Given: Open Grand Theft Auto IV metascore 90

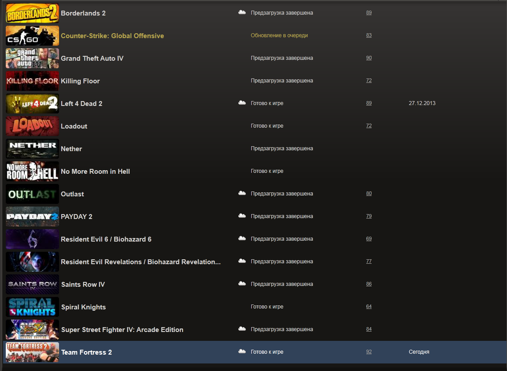Looking at the screenshot, I should tap(369, 58).
